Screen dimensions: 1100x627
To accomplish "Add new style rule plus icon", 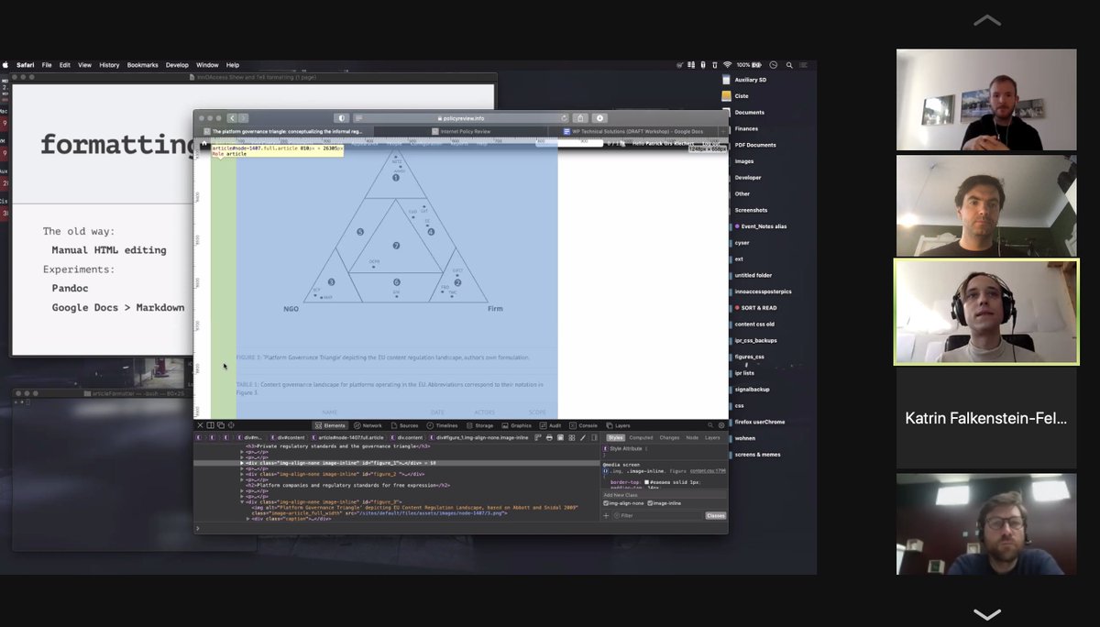I will click(x=605, y=515).
